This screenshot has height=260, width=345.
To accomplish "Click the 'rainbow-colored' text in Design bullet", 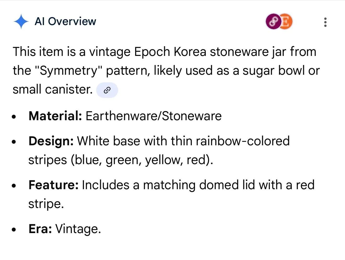I will point(243,141).
